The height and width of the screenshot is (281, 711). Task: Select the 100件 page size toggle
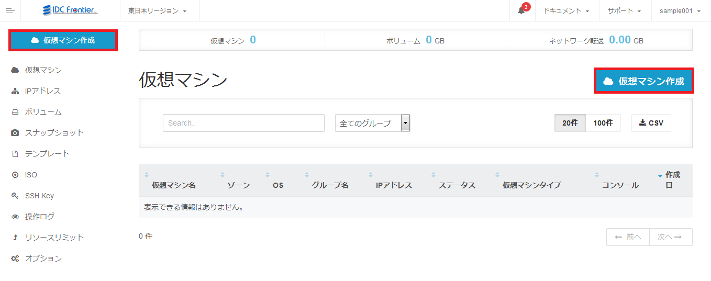[x=603, y=123]
